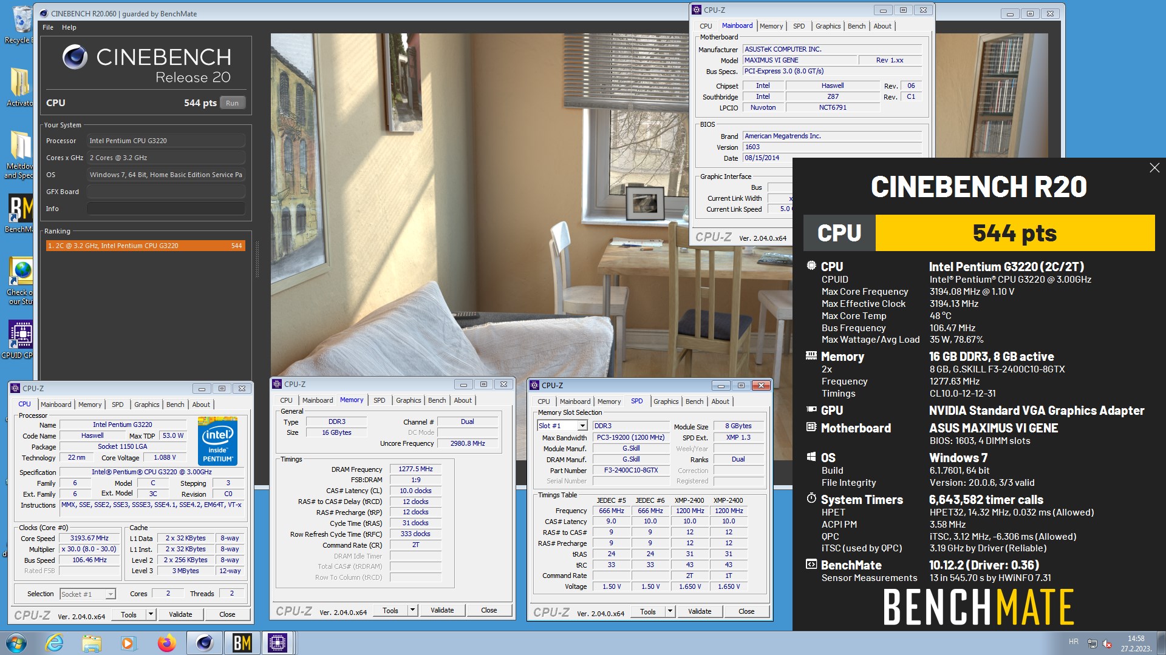The image size is (1166, 655).
Task: Select the About tab in top CPU-Z window
Action: click(x=882, y=26)
